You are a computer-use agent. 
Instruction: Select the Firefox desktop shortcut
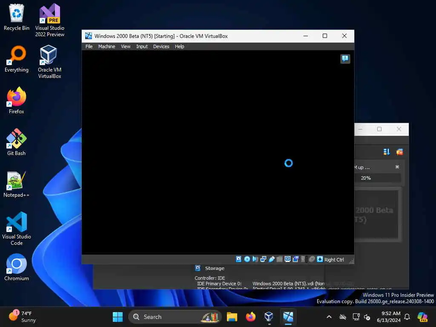pos(17,100)
